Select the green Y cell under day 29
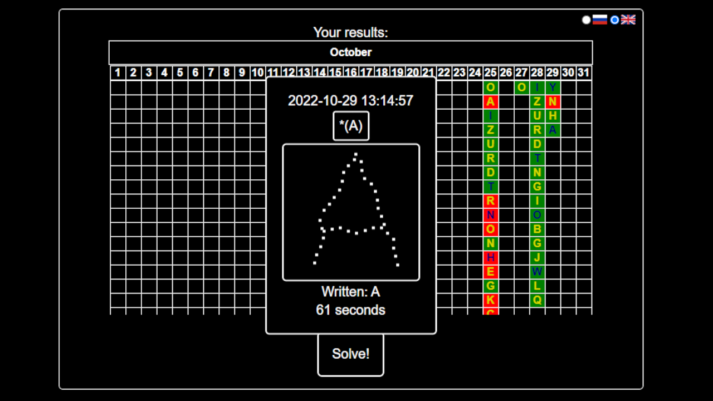This screenshot has width=713, height=401. 553,87
